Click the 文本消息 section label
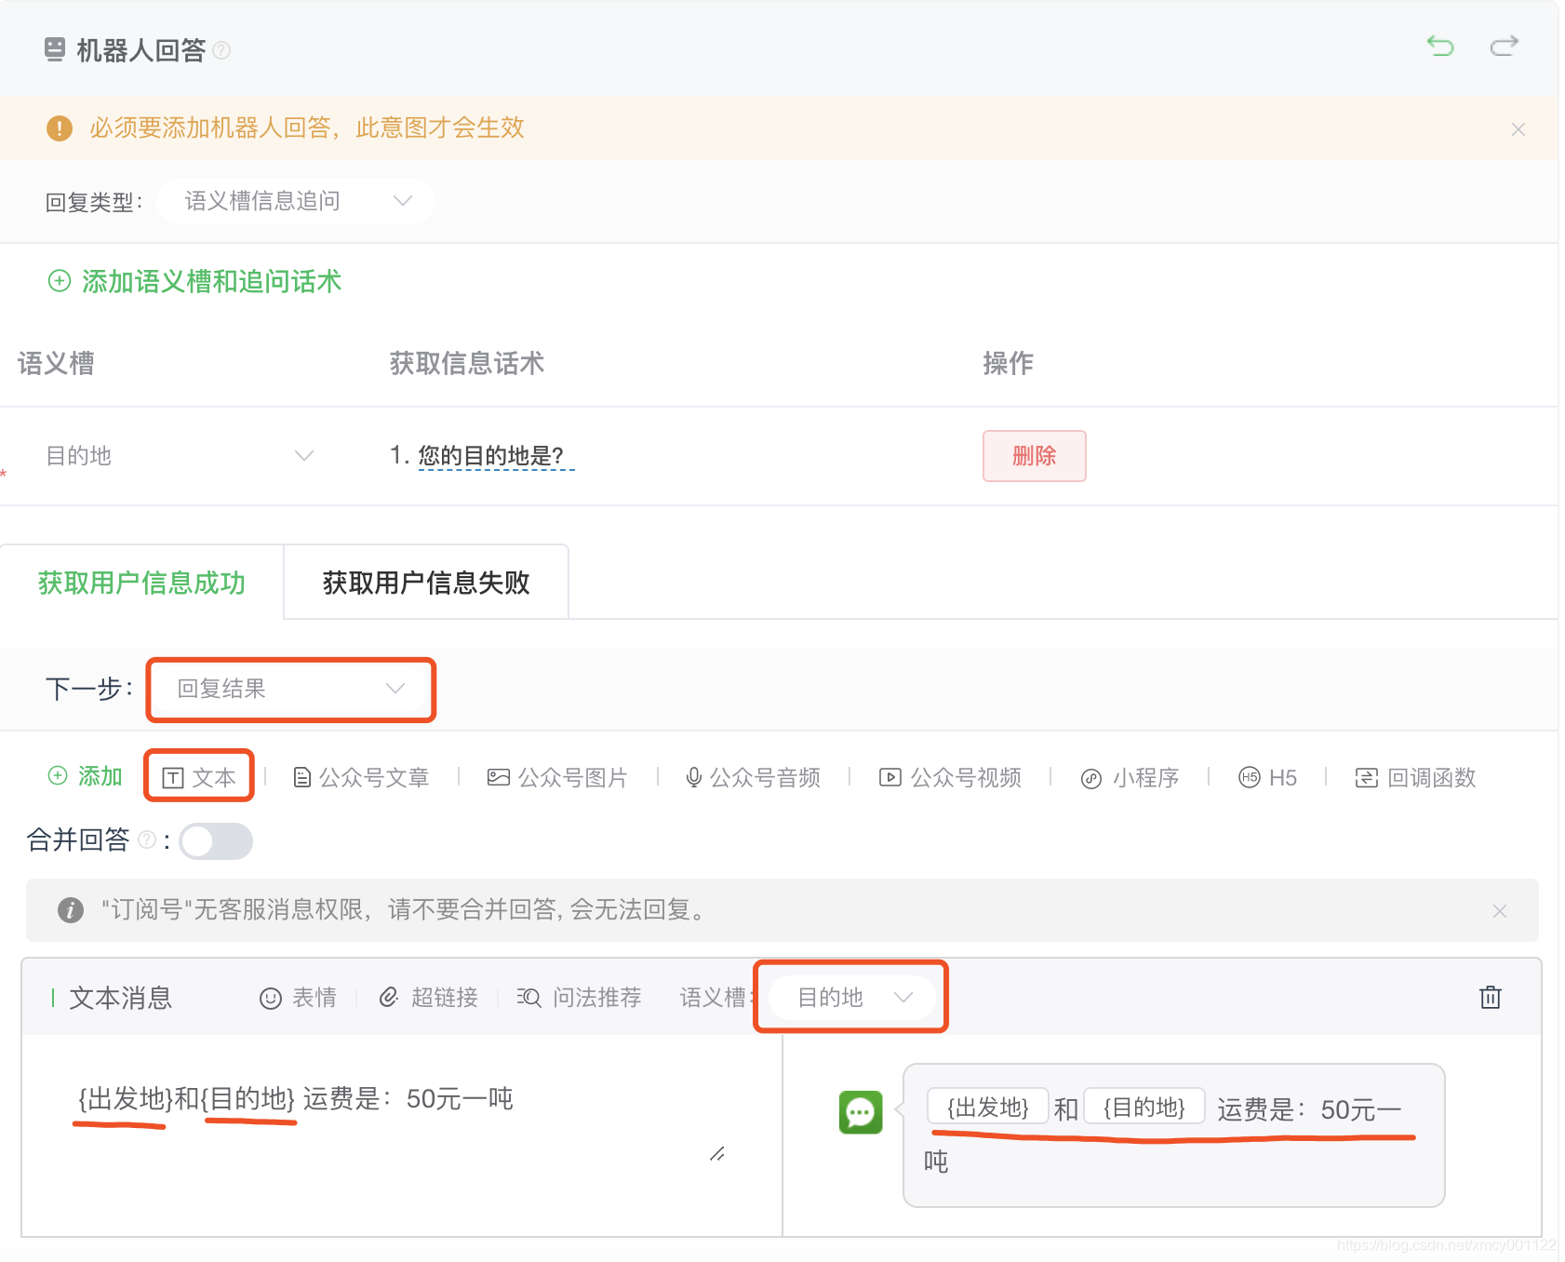The width and height of the screenshot is (1565, 1262). pos(121,998)
